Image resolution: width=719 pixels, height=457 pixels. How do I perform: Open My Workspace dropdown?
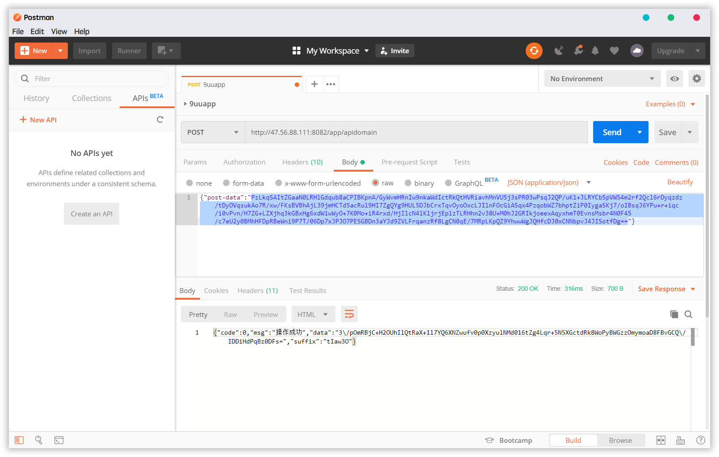tap(337, 51)
